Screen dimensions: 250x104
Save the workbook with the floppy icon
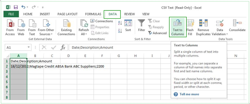[16, 7]
